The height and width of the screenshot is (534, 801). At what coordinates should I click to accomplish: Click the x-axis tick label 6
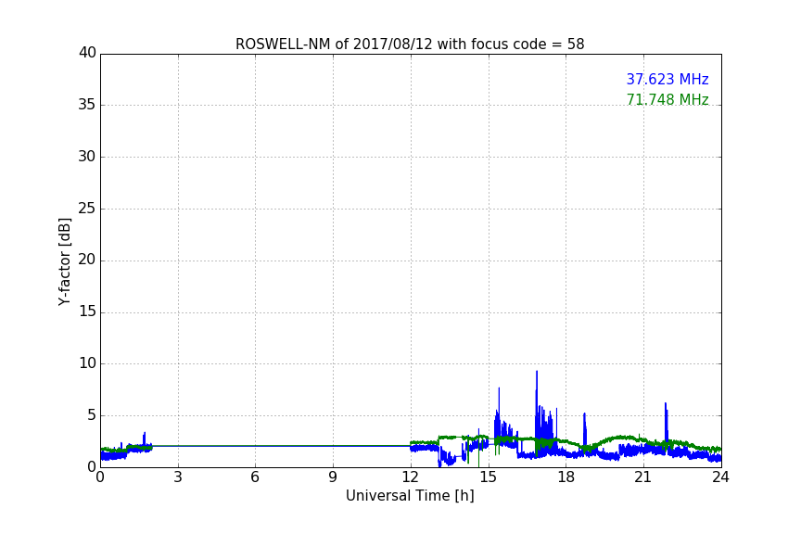[255, 477]
